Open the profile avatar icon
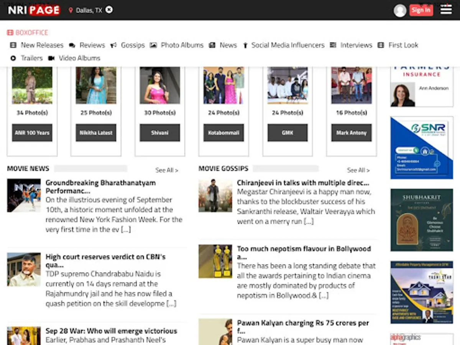The width and height of the screenshot is (460, 345). click(x=400, y=10)
